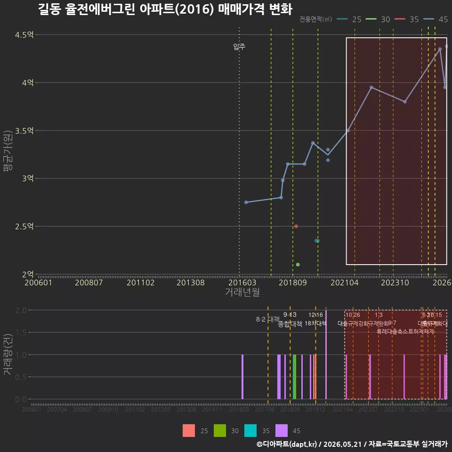Click the 45㎡ data point near 3.8억
The image size is (452, 452).
(405, 102)
